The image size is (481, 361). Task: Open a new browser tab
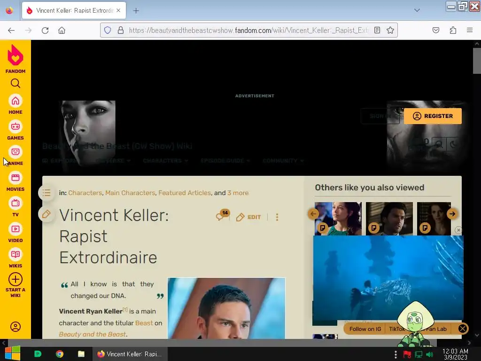tap(136, 11)
